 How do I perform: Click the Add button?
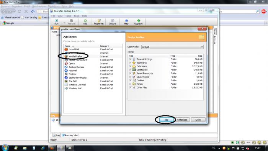(x=166, y=120)
